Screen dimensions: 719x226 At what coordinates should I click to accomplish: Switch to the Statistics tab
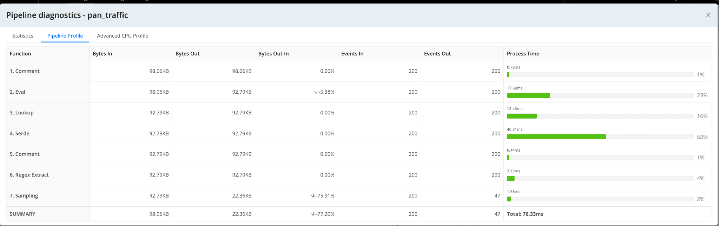(x=23, y=36)
